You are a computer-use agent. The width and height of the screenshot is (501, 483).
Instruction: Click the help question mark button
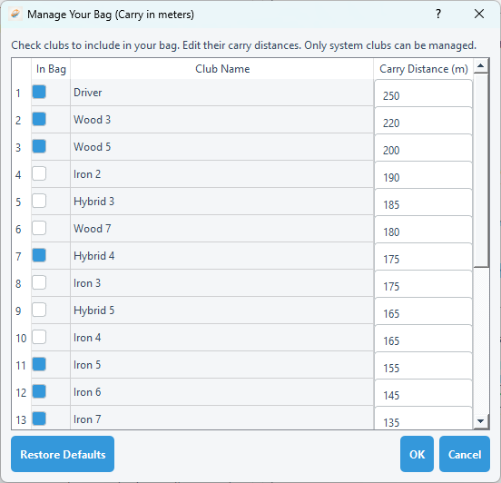click(x=438, y=14)
